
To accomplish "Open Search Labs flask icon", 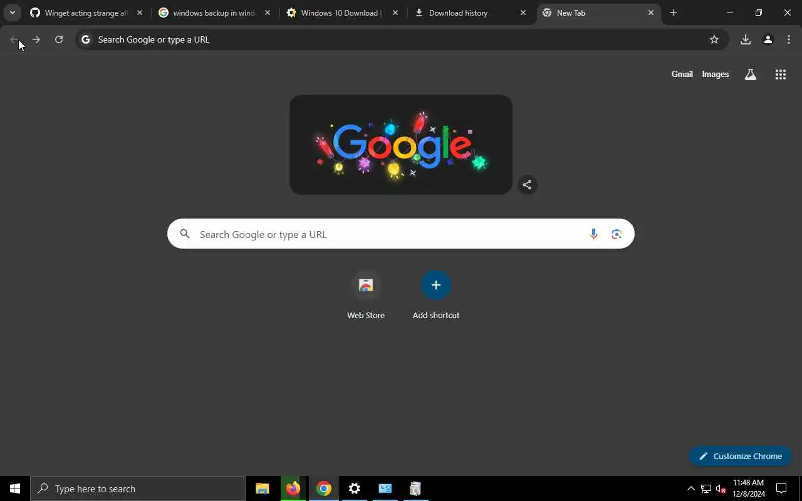I will pos(751,75).
